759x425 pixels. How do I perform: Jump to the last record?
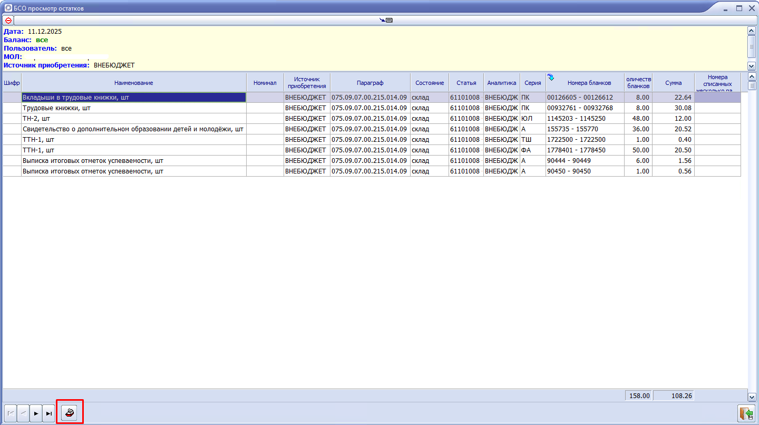[x=48, y=413]
